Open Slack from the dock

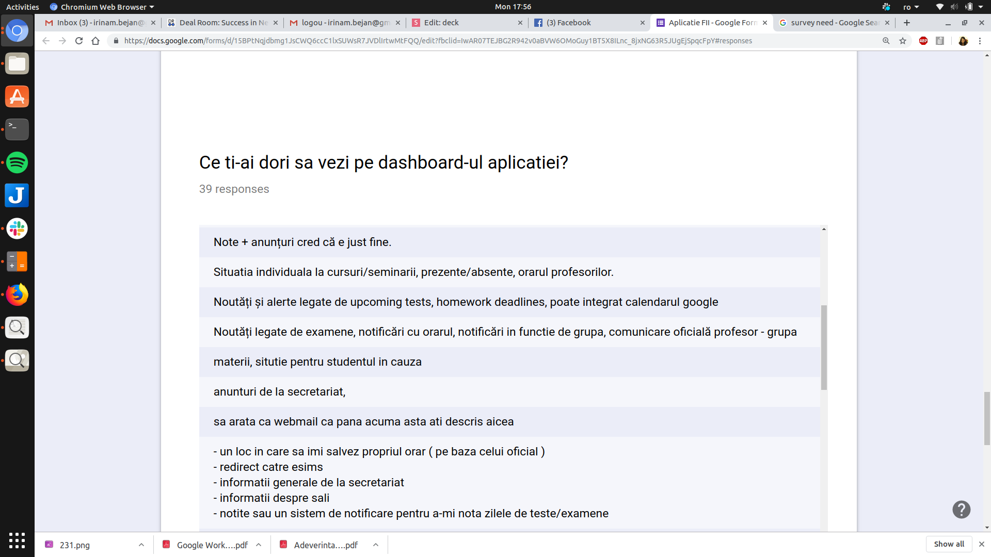(x=17, y=228)
